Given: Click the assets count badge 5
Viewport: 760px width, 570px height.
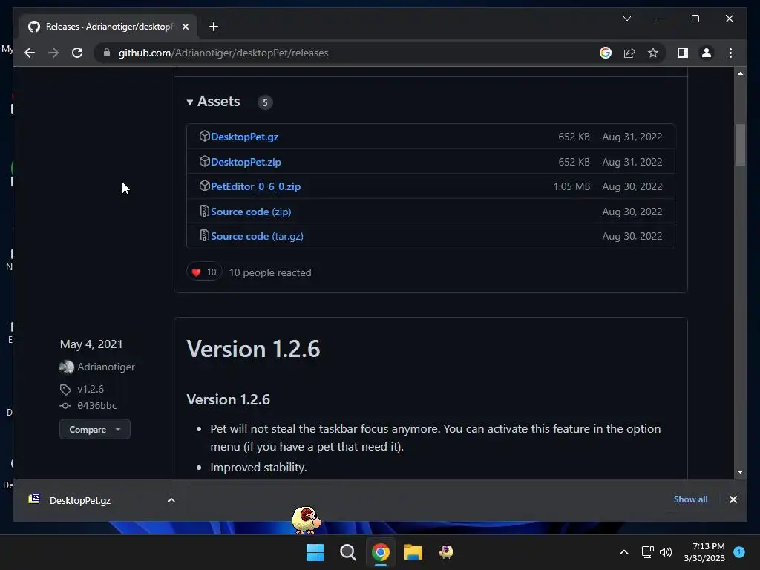Looking at the screenshot, I should click(265, 102).
